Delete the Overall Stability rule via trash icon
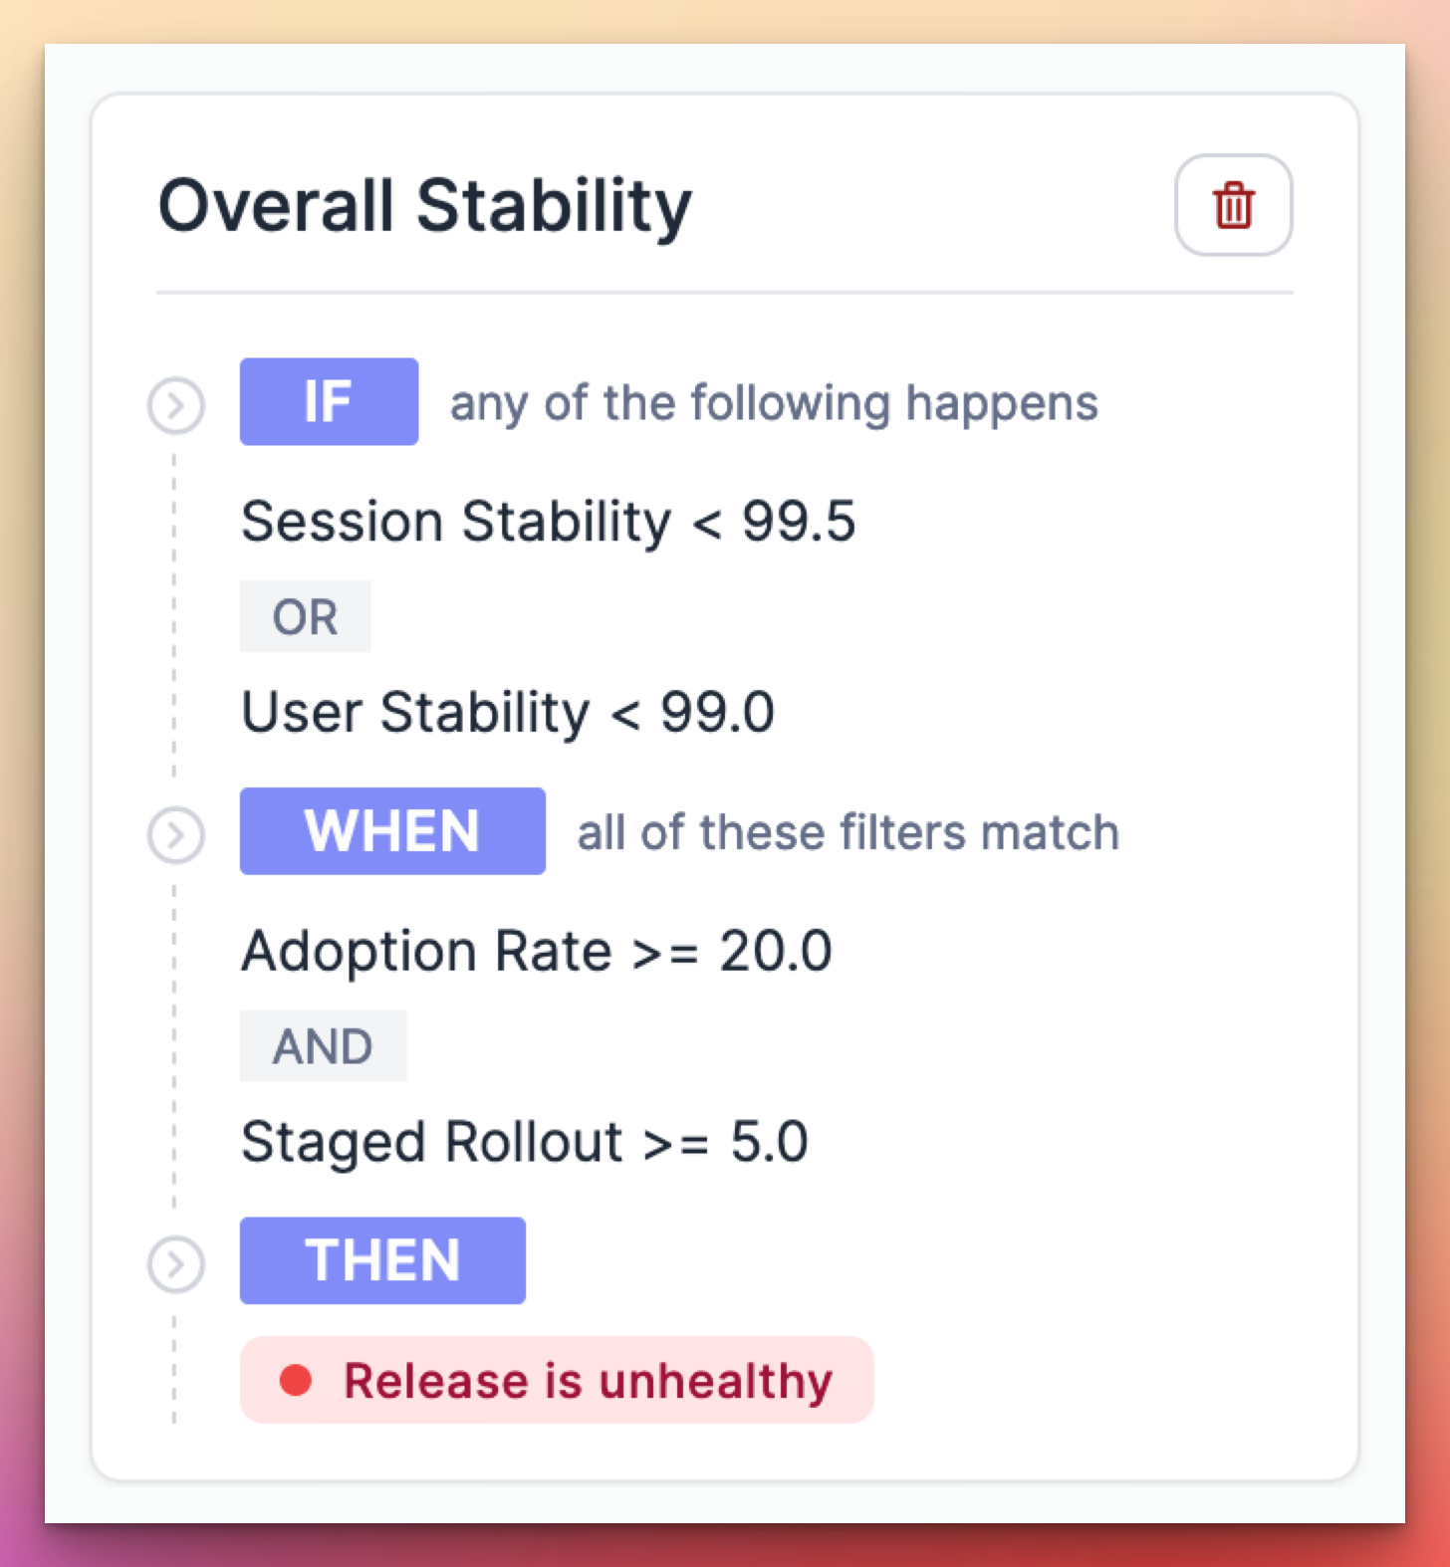 1233,205
